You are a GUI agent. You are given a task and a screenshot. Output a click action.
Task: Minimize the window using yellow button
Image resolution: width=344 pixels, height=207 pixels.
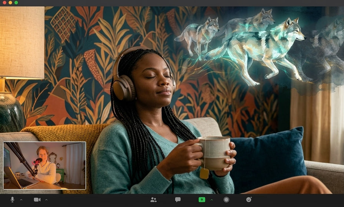coord(10,3)
